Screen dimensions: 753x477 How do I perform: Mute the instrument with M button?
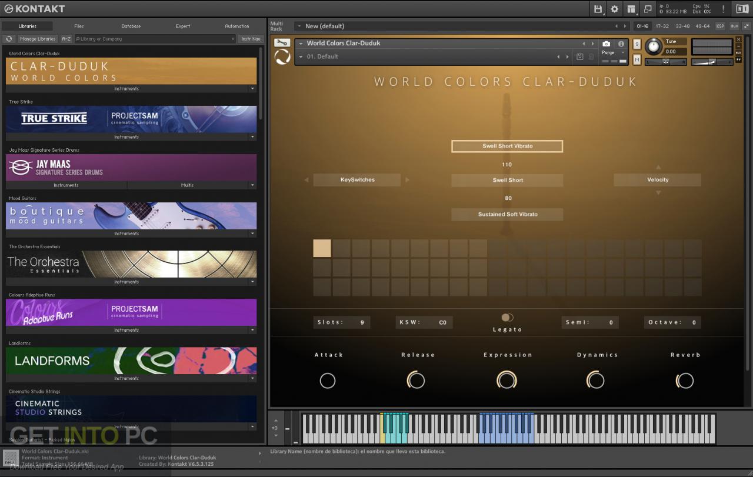[x=637, y=59]
